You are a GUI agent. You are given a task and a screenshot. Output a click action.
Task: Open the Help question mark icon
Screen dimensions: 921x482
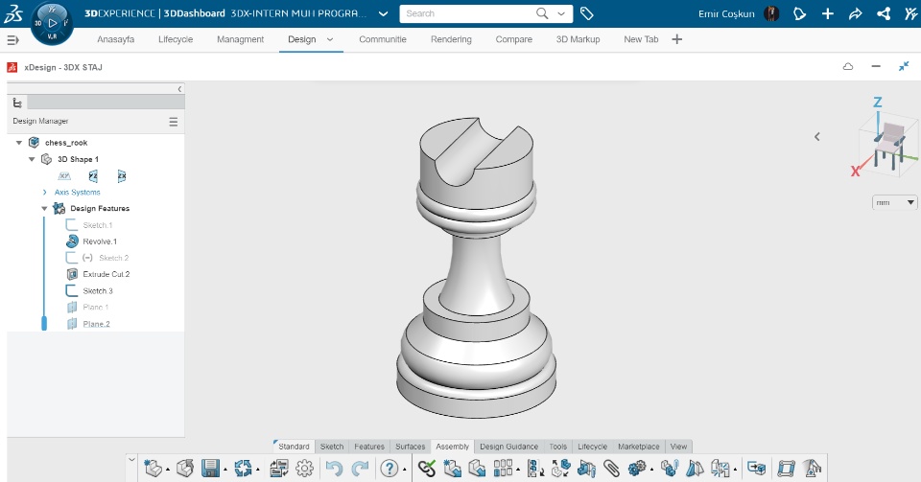coord(389,468)
